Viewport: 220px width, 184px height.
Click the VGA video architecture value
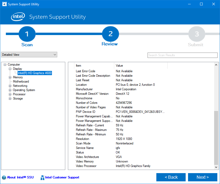(x=119, y=157)
